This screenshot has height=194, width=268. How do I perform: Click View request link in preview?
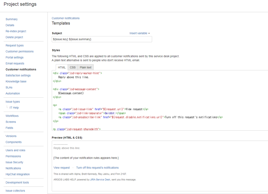pyautogui.click(x=62, y=168)
